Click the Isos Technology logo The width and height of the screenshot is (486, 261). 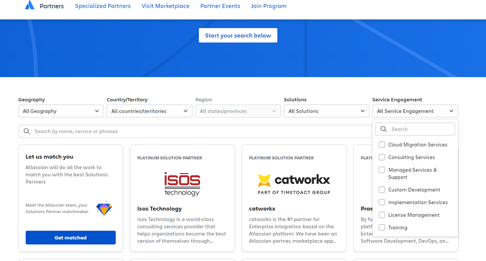[182, 184]
